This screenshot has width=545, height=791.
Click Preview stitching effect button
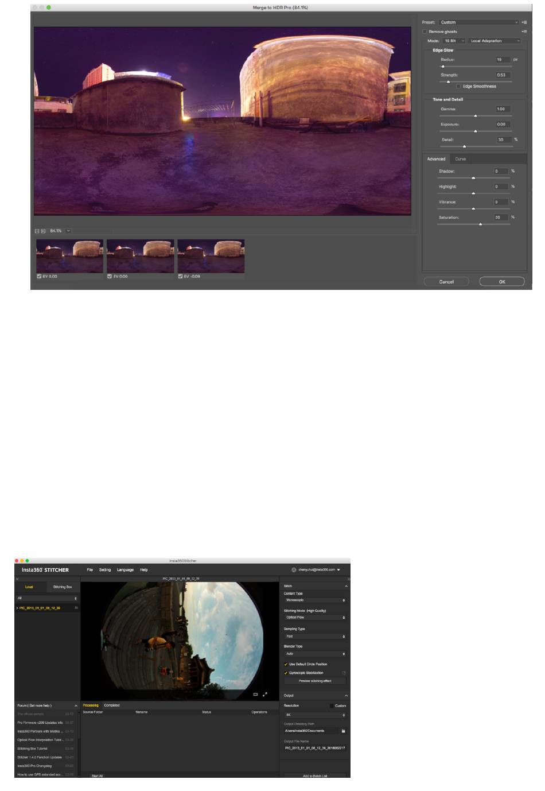(315, 681)
